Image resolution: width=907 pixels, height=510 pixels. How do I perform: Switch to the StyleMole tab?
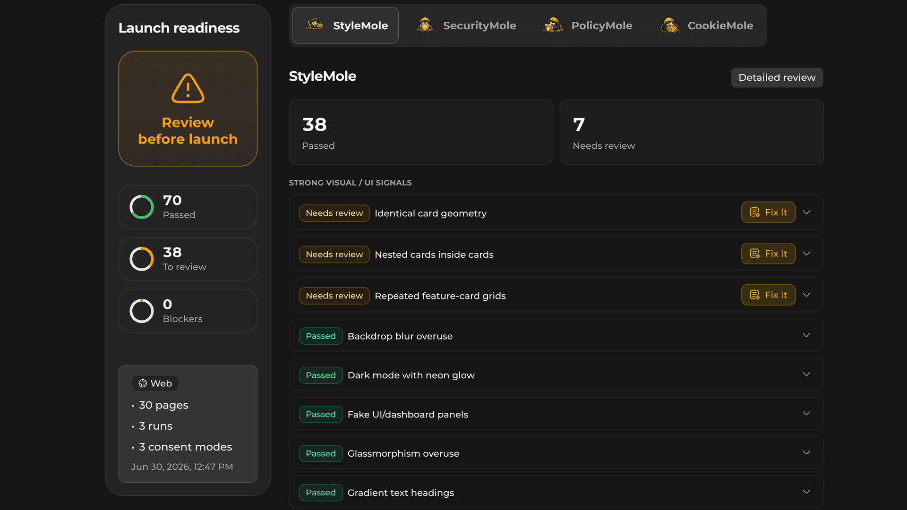[x=345, y=25]
